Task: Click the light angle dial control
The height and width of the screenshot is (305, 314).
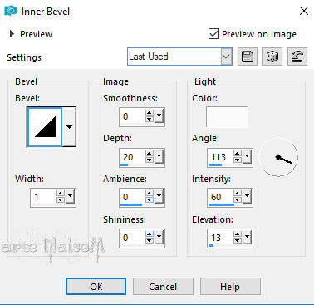Action: (278, 157)
